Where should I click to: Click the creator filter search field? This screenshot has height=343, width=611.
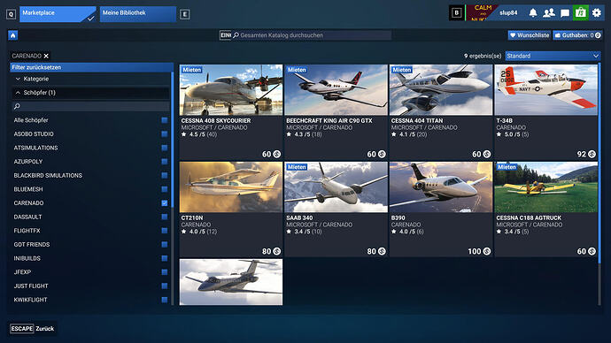tap(90, 106)
